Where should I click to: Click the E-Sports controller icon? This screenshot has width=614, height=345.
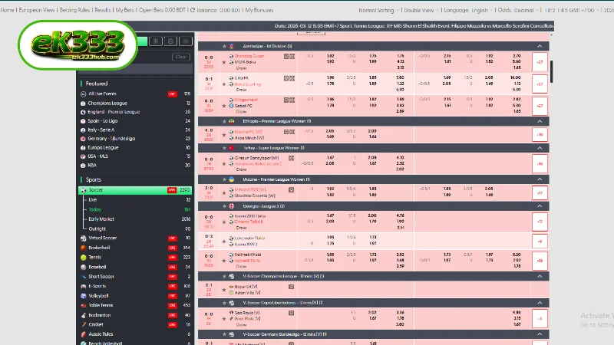click(84, 286)
